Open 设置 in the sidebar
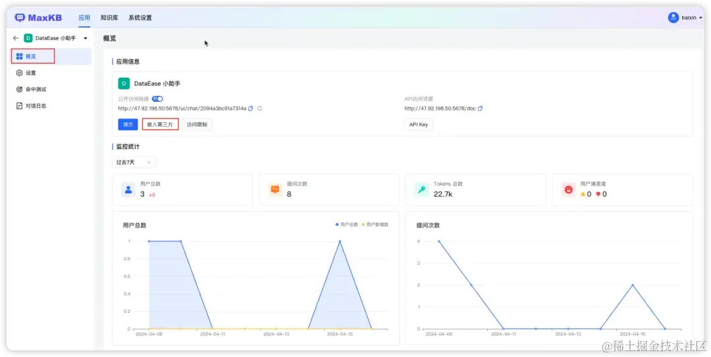The width and height of the screenshot is (711, 357). pyautogui.click(x=51, y=73)
